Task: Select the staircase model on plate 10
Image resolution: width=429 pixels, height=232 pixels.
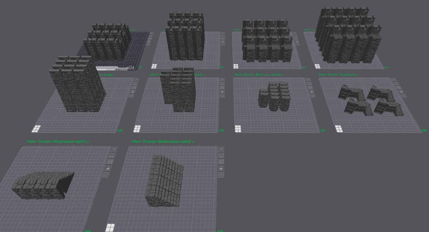Action: pos(164,181)
